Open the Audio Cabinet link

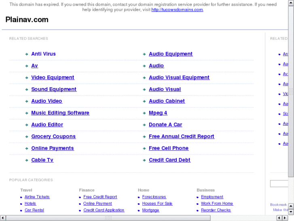pos(167,101)
